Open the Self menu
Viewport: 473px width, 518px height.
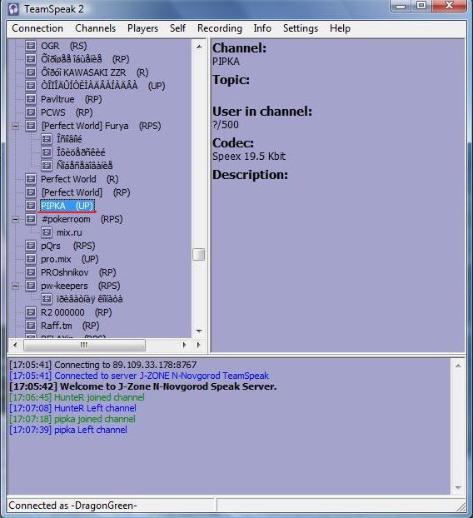click(177, 28)
